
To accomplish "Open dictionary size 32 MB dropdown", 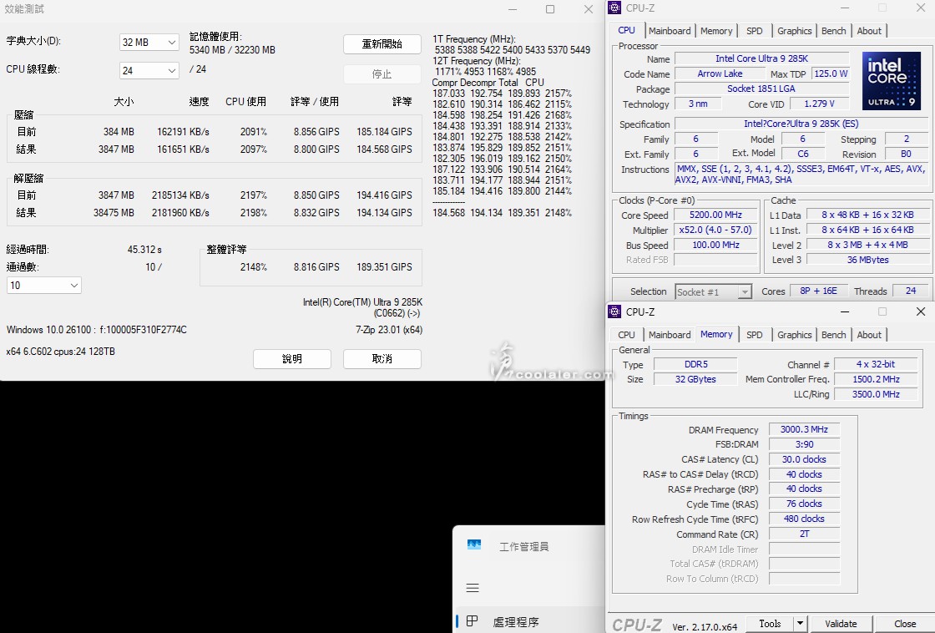I will coord(149,42).
